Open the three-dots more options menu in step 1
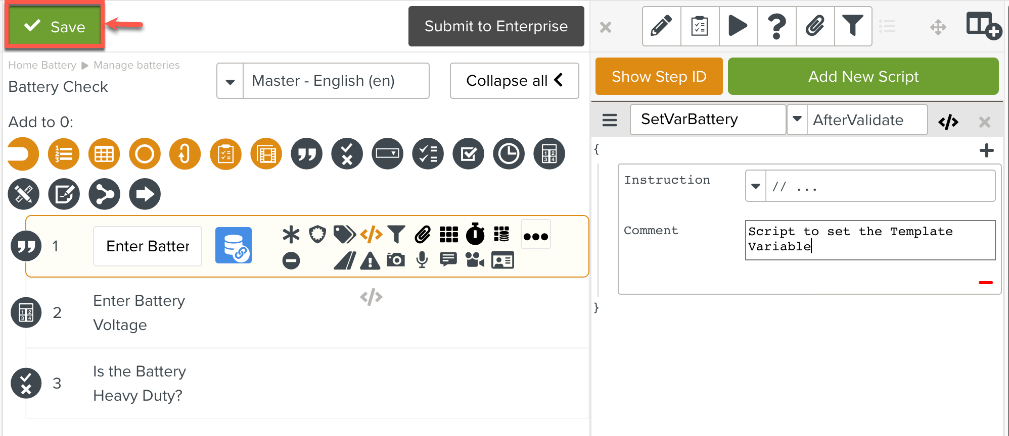1009x436 pixels. point(535,236)
